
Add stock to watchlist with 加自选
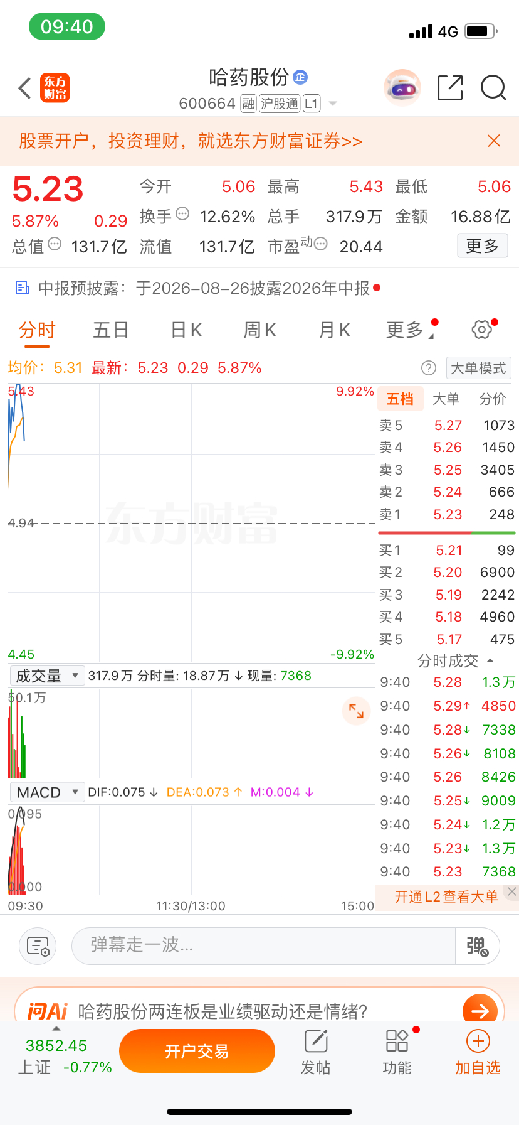click(478, 1052)
